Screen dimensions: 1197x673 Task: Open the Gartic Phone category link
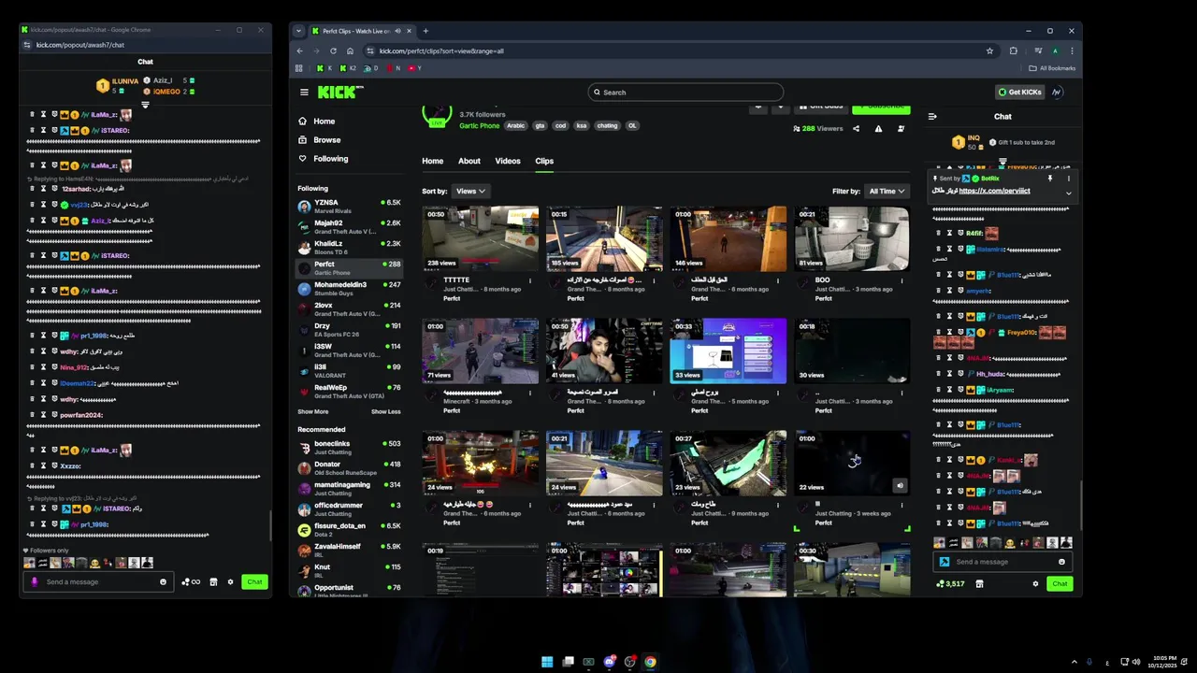click(x=479, y=126)
